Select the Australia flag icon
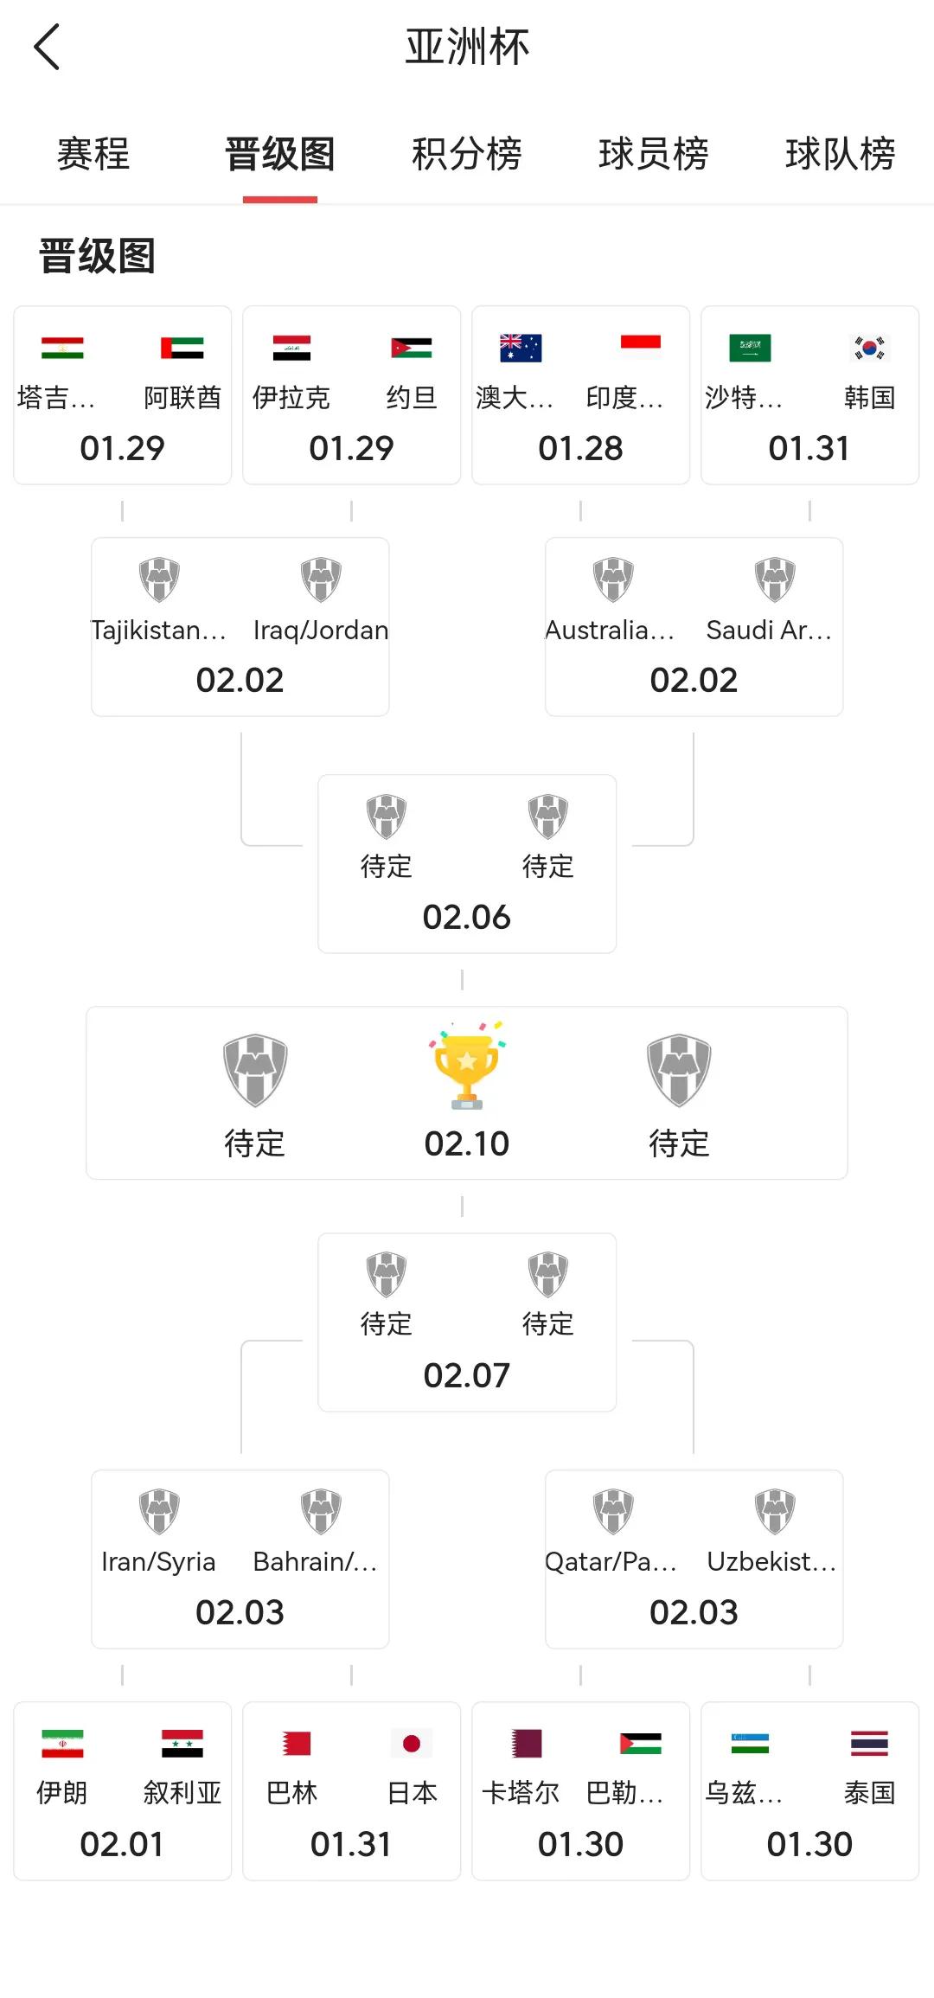The width and height of the screenshot is (934, 1998). (x=521, y=348)
